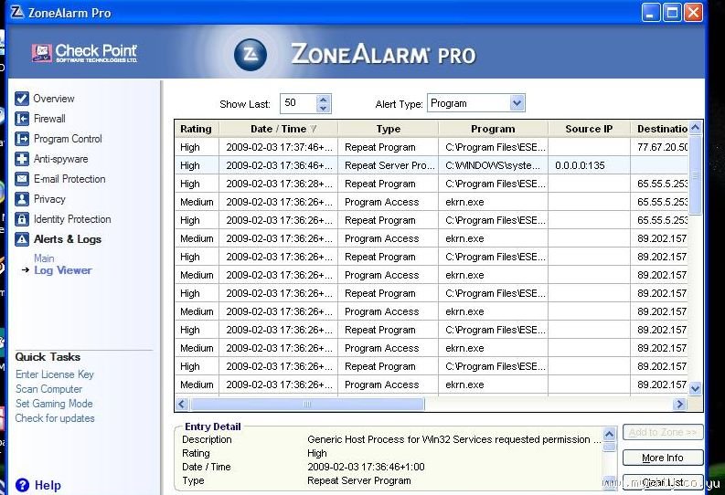Switch to the Log Viewer tab
This screenshot has height=495, width=725.
(63, 270)
